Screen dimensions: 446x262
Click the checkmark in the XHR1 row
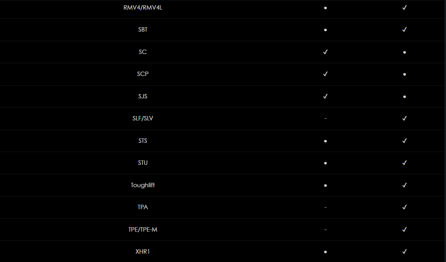[x=404, y=252]
